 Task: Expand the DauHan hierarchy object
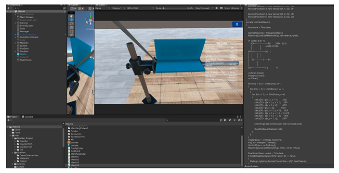tap(15, 51)
